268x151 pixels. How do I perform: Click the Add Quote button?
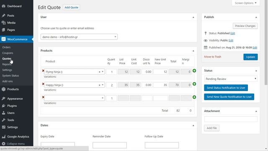[x=71, y=8]
